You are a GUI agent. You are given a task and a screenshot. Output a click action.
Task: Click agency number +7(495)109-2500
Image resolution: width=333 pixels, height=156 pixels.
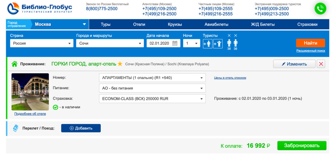click(159, 9)
